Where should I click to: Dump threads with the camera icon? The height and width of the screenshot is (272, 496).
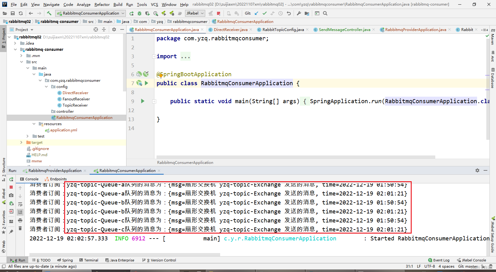(x=11, y=195)
